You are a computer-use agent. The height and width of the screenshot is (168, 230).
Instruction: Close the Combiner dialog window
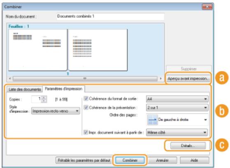pos(207,7)
